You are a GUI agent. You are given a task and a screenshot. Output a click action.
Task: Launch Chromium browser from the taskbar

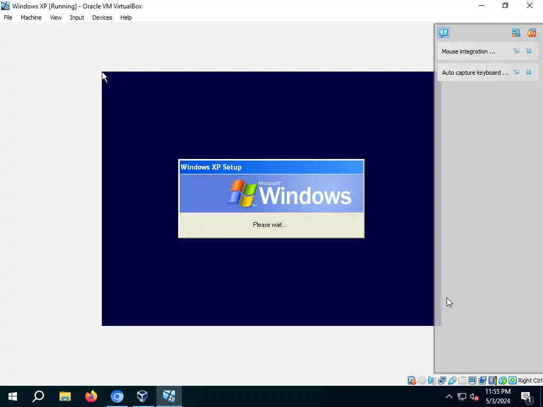pos(117,396)
